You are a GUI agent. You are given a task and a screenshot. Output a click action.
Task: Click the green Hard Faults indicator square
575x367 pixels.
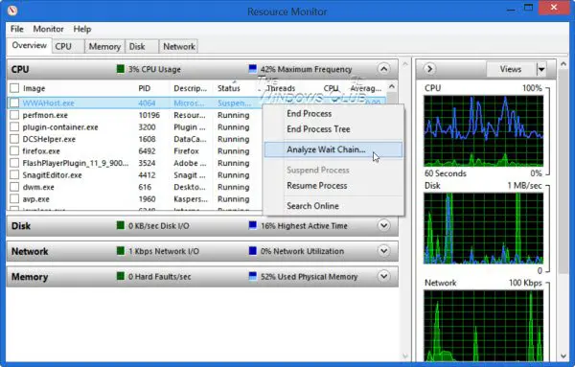click(x=121, y=276)
